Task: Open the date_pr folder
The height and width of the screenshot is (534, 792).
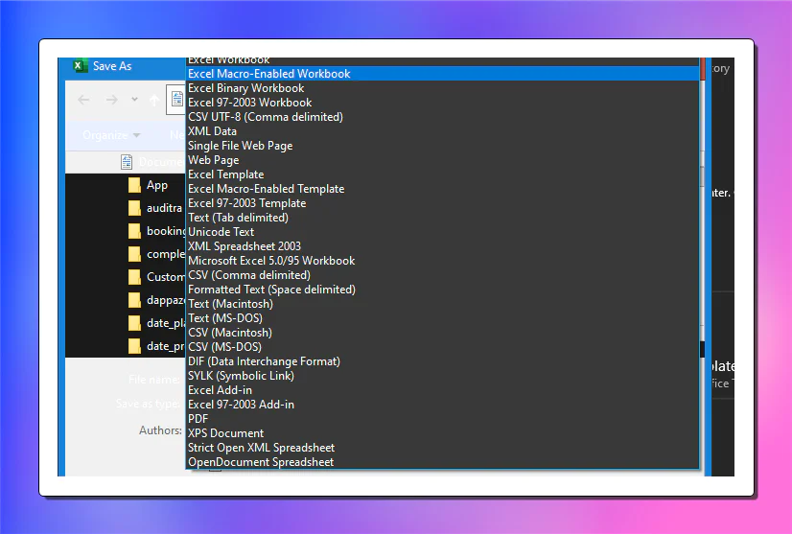Action: tap(156, 346)
